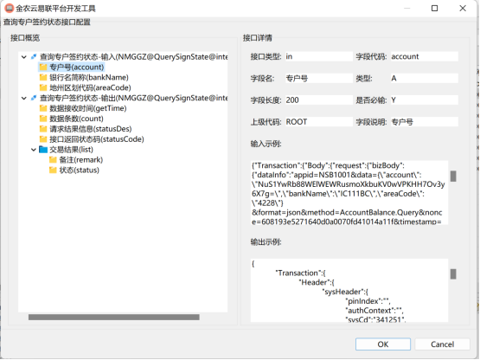Image resolution: width=480 pixels, height=360 pixels.
Task: Click the folder icon beside 状态(status)
Action: 53,170
